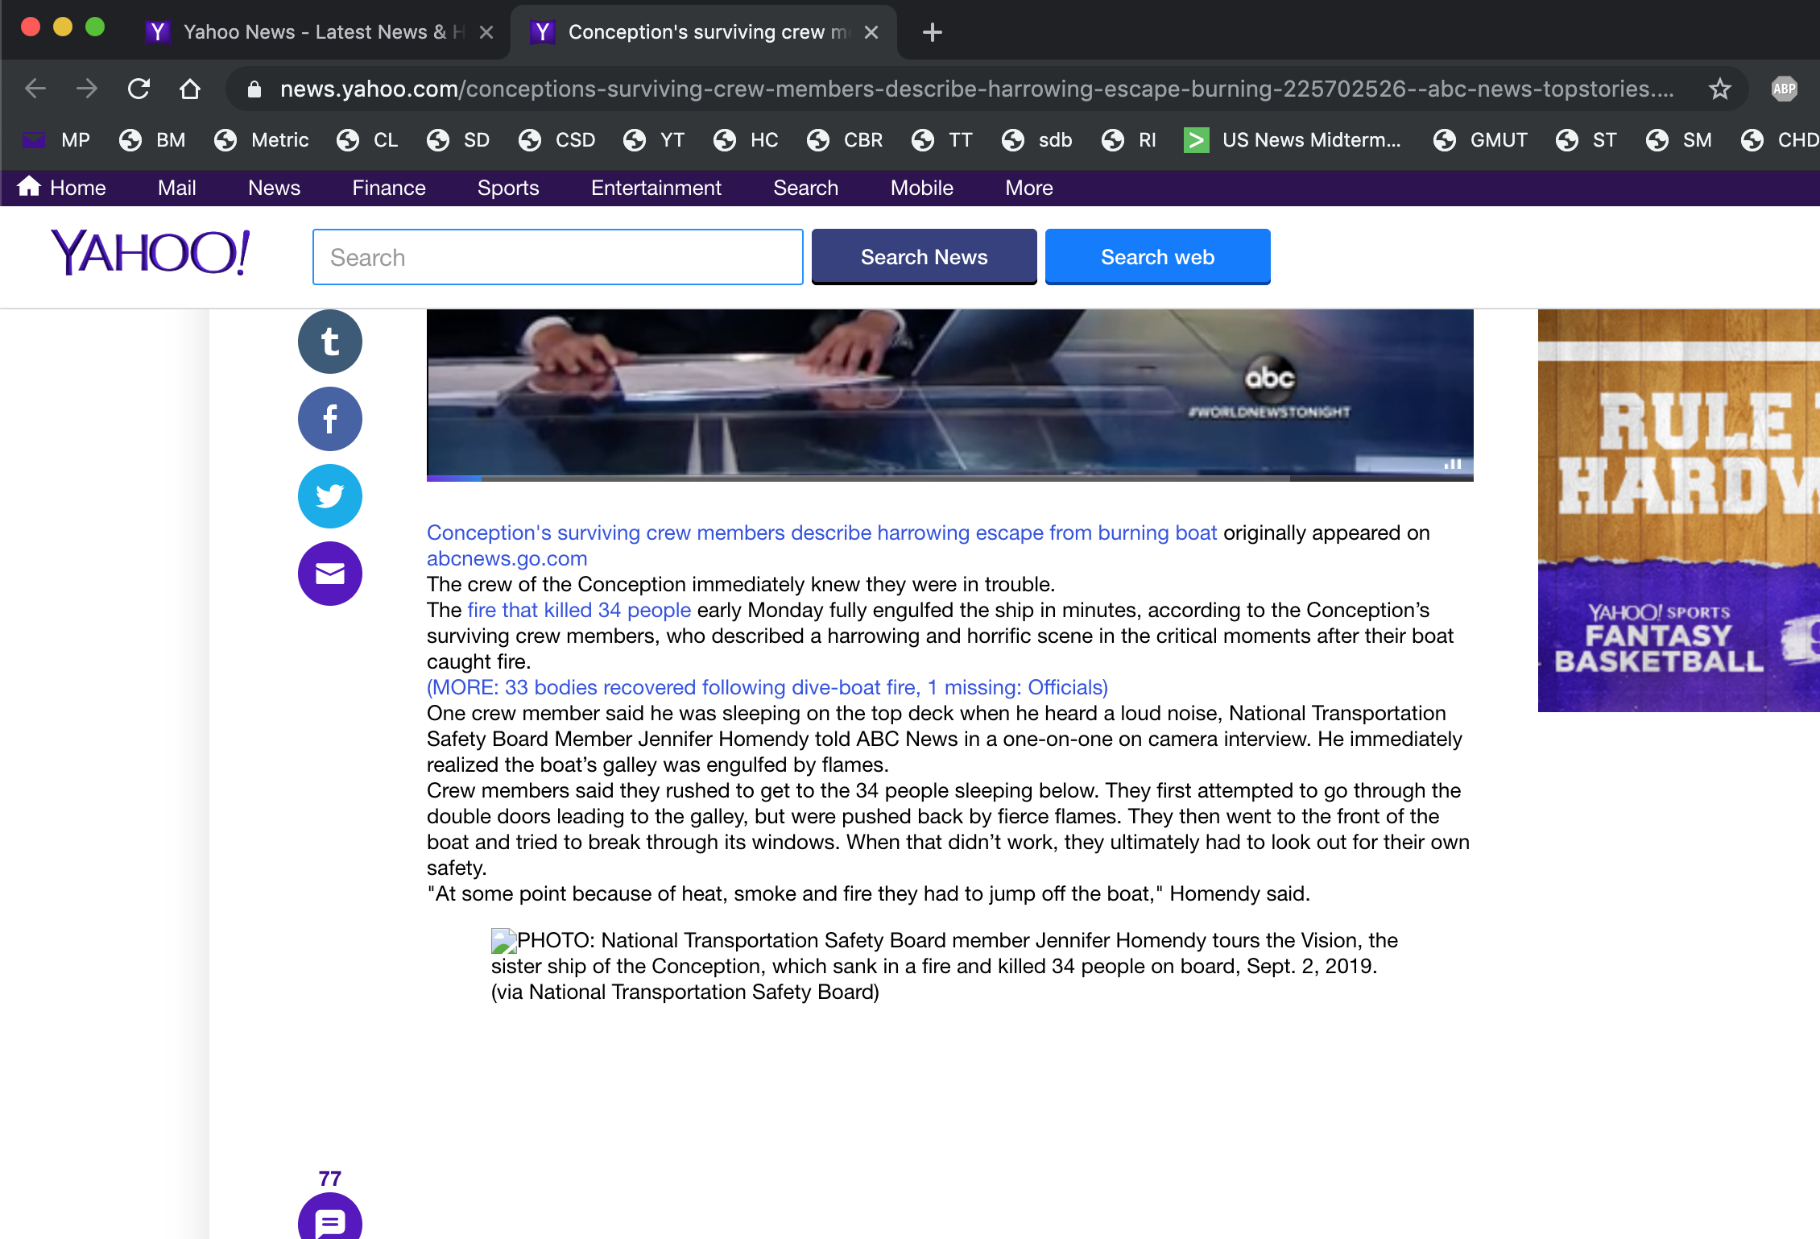Open News in Yahoo nav bar

click(274, 188)
